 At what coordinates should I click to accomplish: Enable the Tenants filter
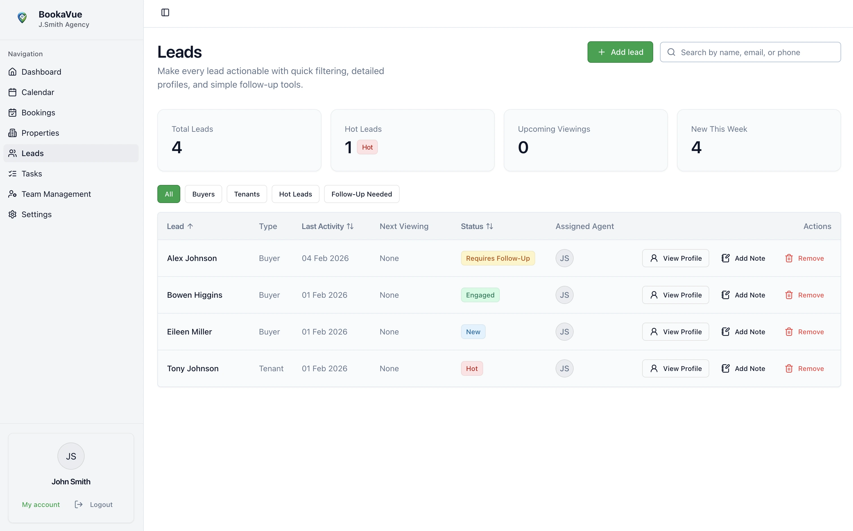[x=247, y=194]
